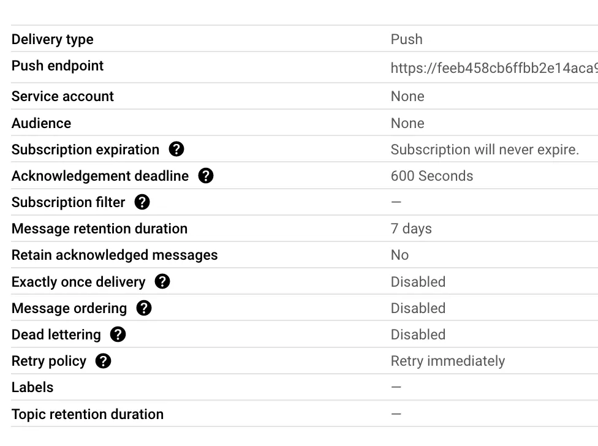The width and height of the screenshot is (598, 446).
Task: Click the "7 days" retention value
Action: 411,229
